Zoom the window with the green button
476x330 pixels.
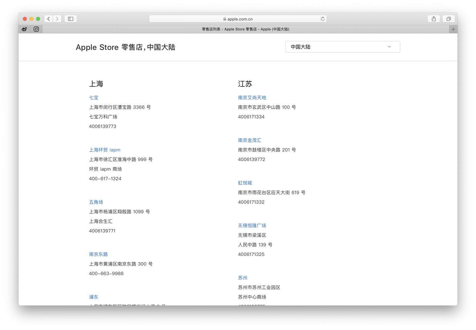(x=38, y=19)
